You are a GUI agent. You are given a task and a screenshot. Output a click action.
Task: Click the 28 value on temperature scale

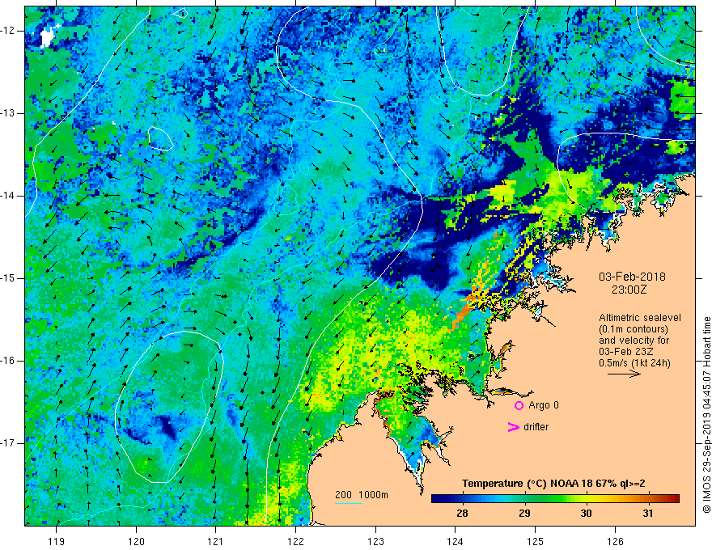462,514
